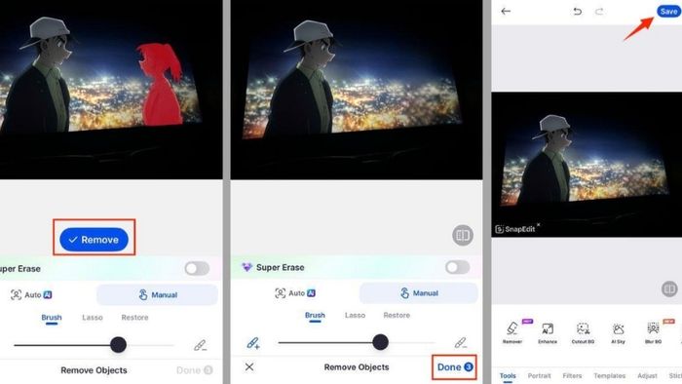Select Auto AI mode in middle panel
Viewport: 682px width, 384px height.
[x=295, y=293]
